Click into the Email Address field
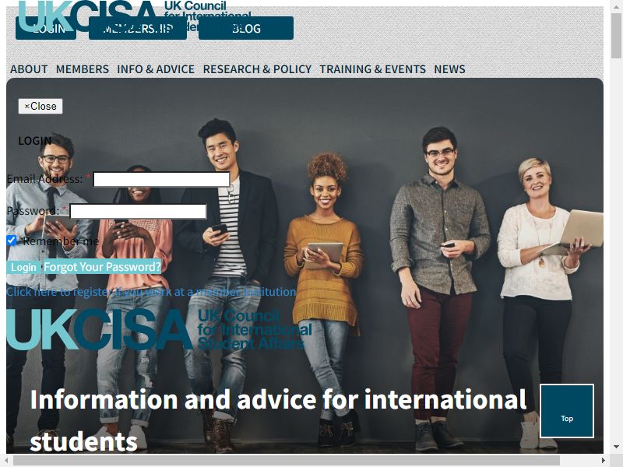 (161, 179)
